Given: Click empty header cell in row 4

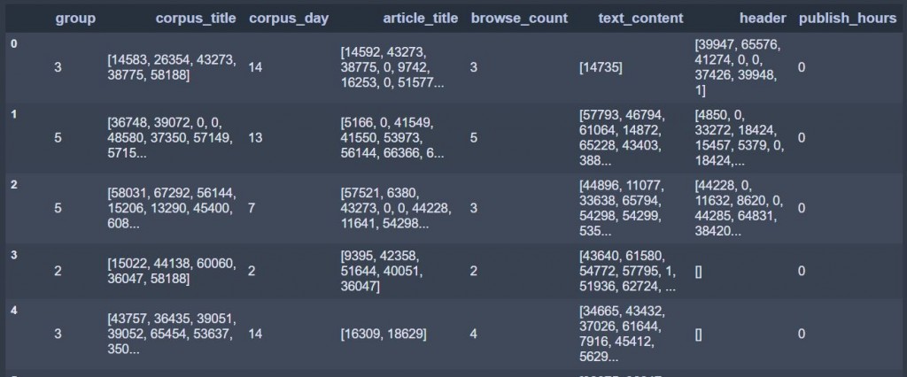Looking at the screenshot, I should point(698,335).
